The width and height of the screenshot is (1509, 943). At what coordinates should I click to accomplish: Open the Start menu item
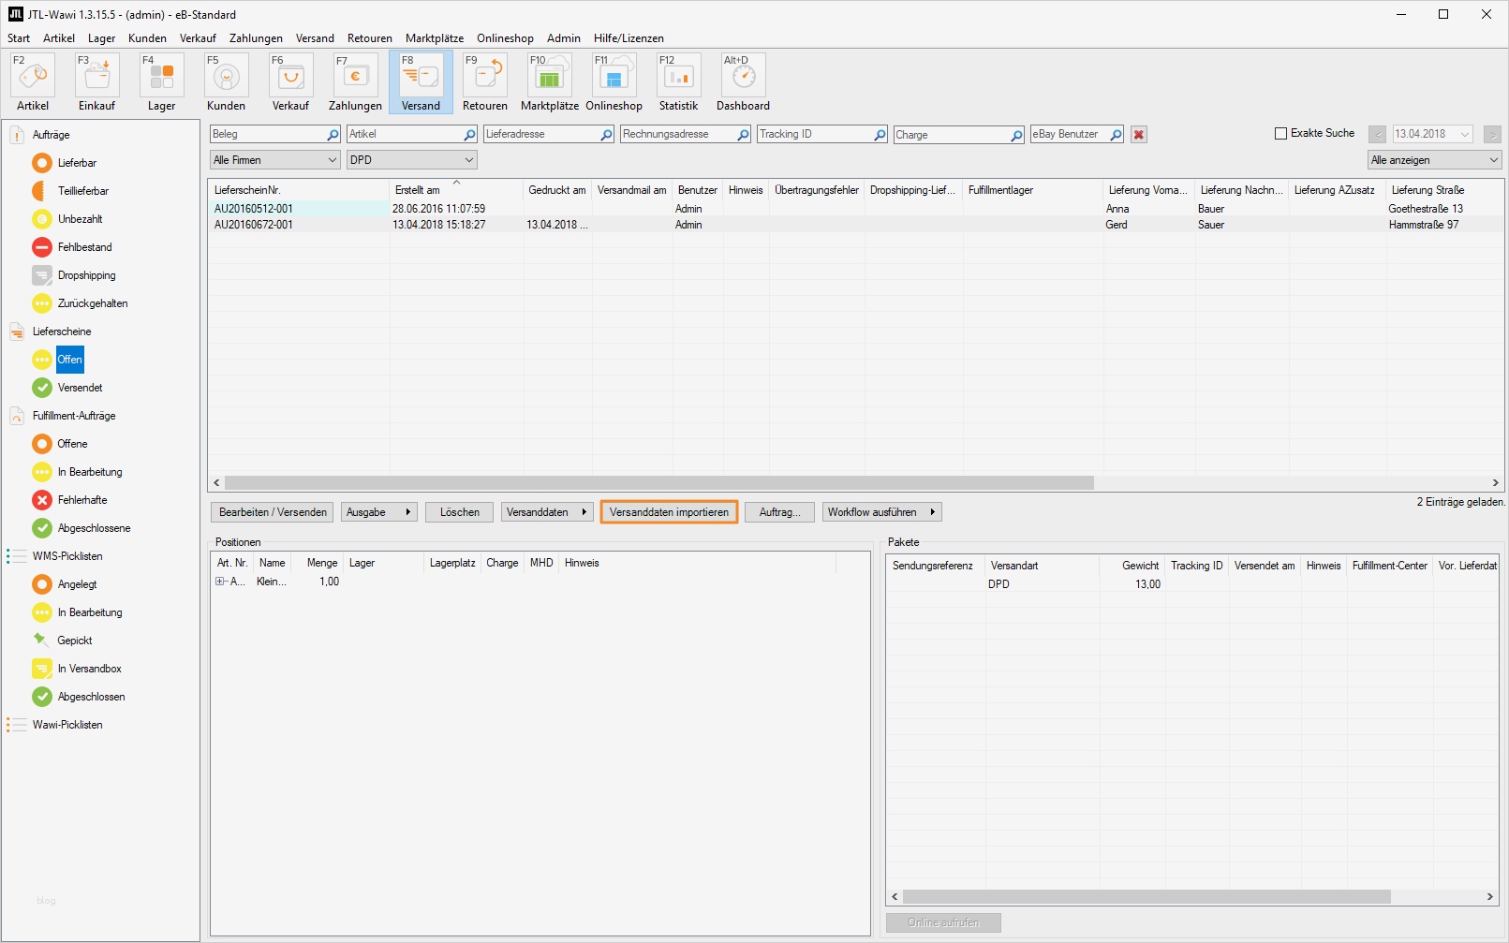19,38
